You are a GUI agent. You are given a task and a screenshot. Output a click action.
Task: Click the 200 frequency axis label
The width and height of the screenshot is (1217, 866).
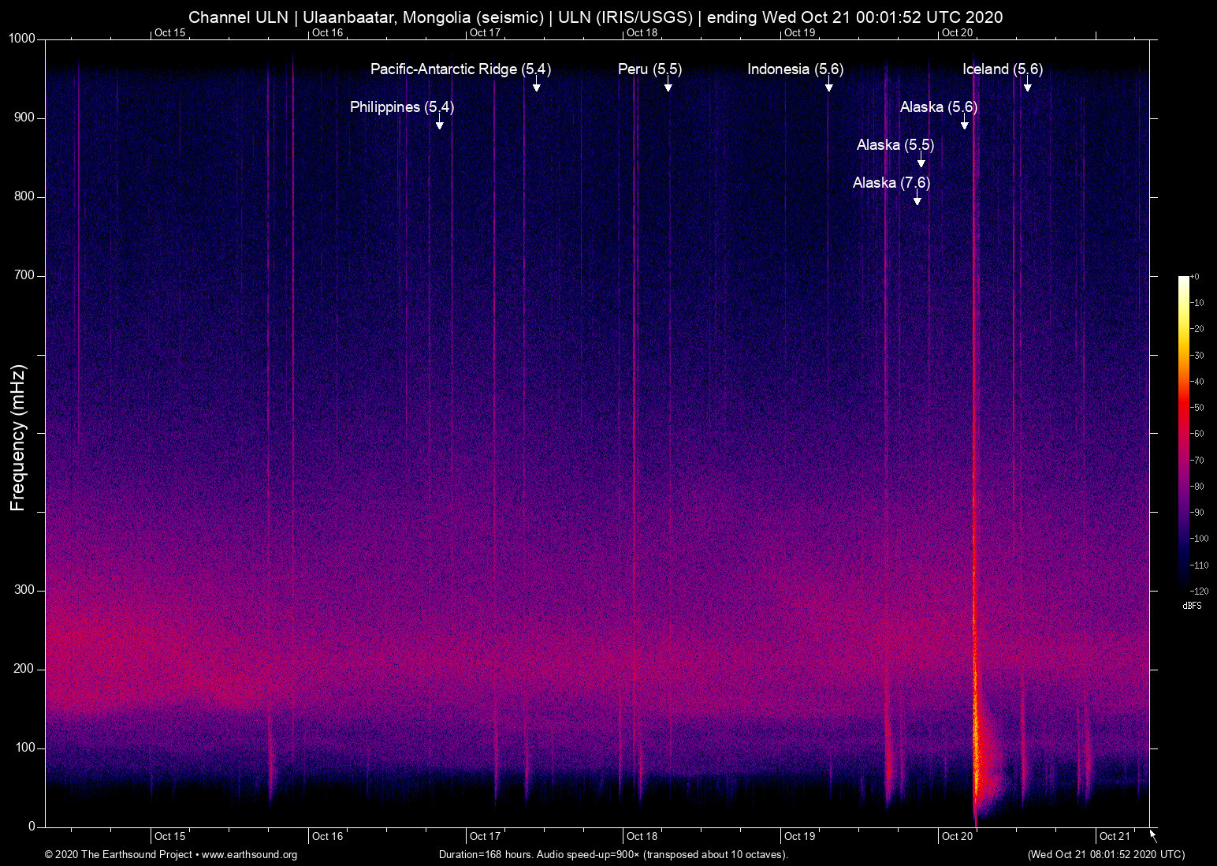pos(25,669)
